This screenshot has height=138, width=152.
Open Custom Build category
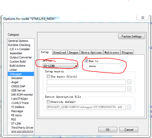[x=18, y=62]
